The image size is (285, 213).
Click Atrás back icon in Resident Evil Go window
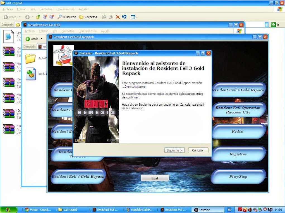[28, 39]
